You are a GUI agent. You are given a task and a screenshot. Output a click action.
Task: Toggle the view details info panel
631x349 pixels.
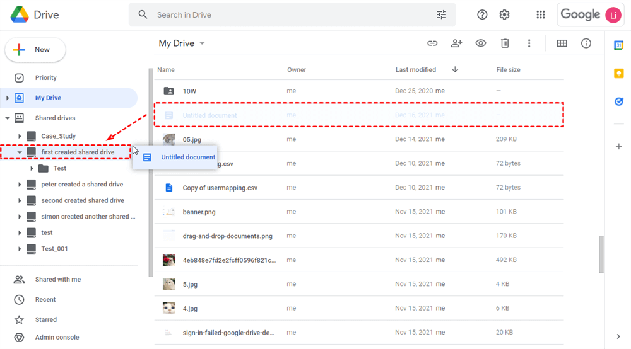click(586, 43)
